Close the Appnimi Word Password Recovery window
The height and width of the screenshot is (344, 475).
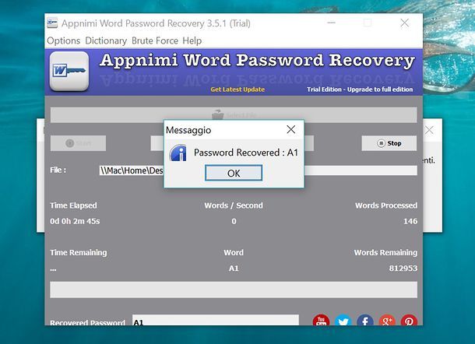(405, 23)
